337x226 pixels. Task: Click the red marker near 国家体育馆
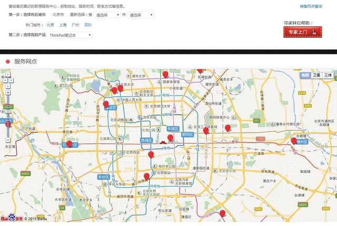[165, 74]
